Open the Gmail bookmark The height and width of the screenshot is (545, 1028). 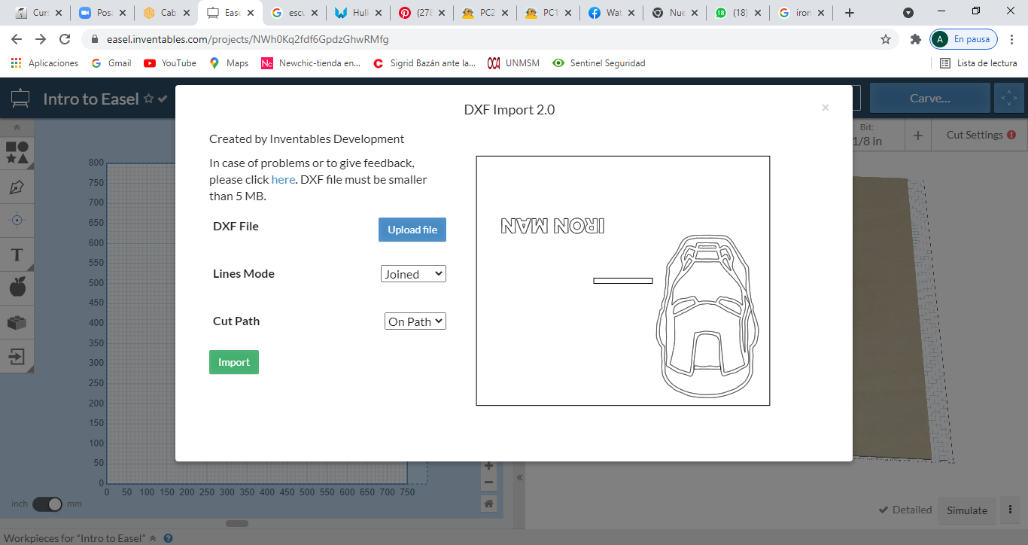[111, 63]
